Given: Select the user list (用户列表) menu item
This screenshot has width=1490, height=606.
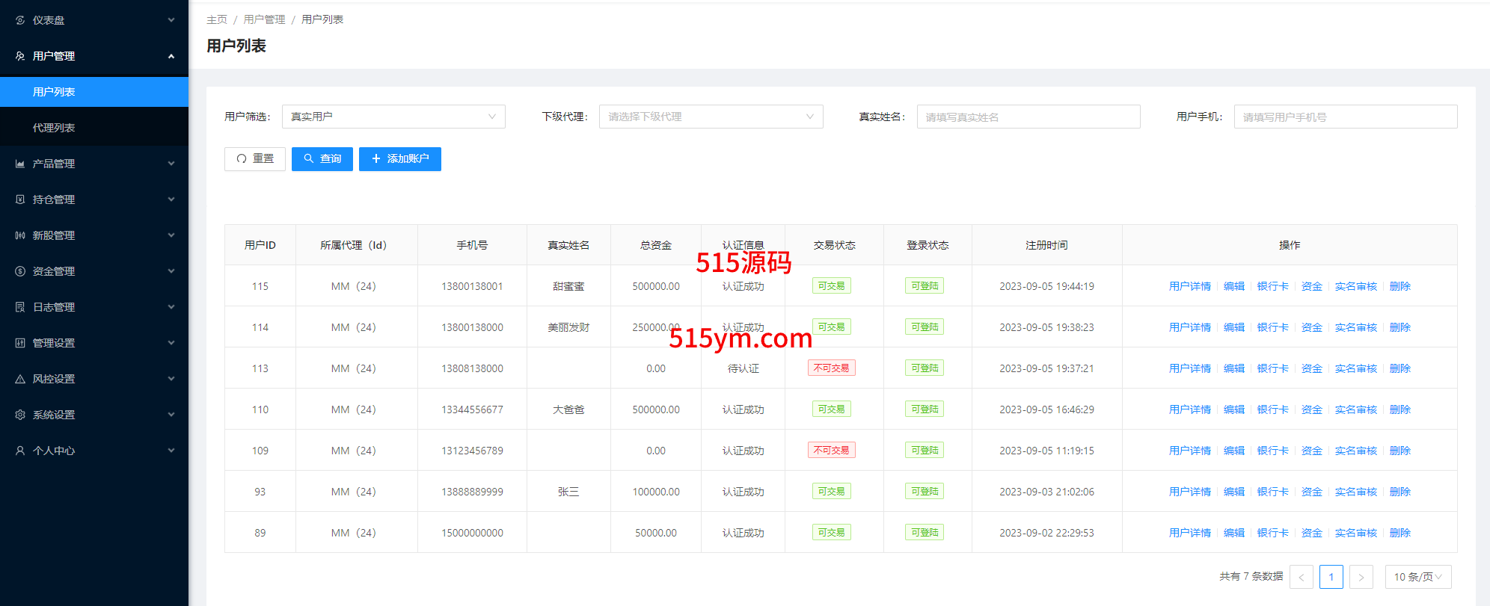Looking at the screenshot, I should point(54,92).
